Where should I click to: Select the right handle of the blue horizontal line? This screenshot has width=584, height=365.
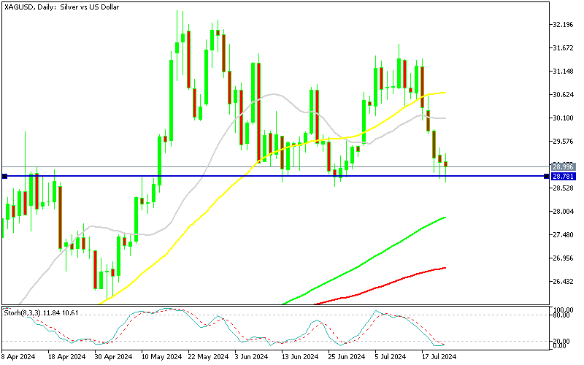click(x=547, y=177)
